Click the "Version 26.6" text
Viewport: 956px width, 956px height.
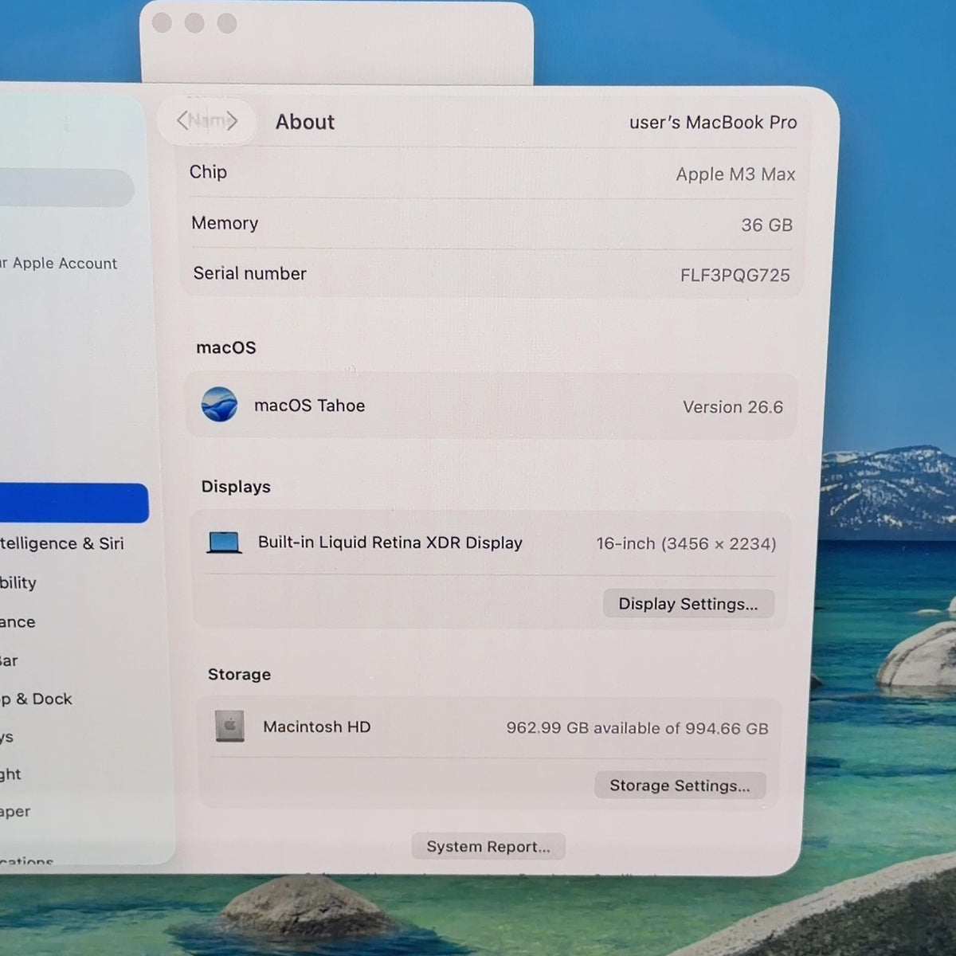(x=733, y=407)
